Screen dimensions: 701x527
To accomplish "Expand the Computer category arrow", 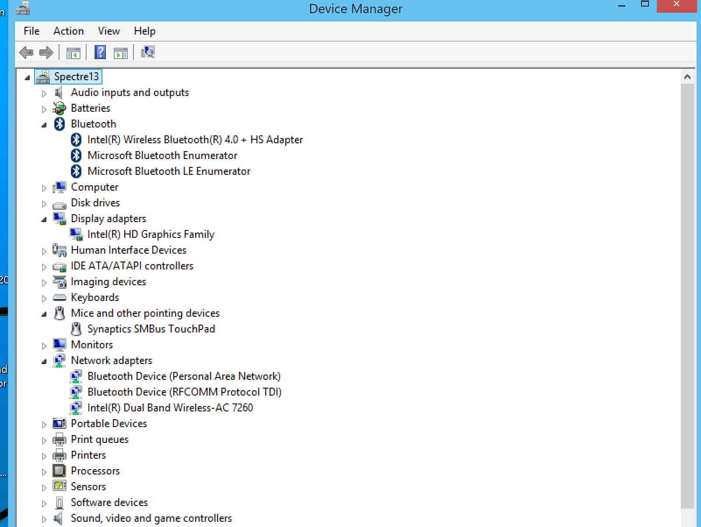I will [44, 188].
